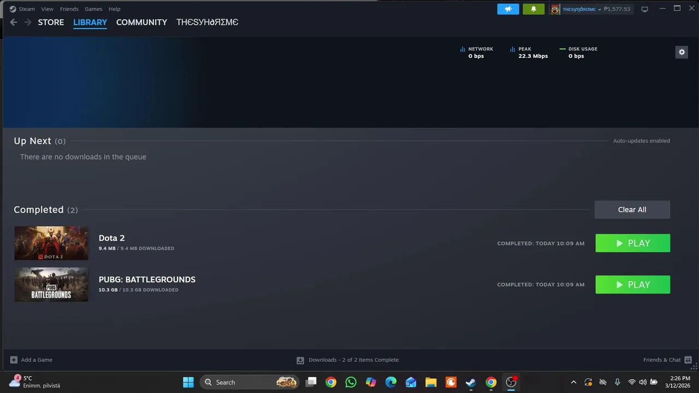
Task: Open the profile tab beside COMMUNITY
Action: (x=207, y=22)
